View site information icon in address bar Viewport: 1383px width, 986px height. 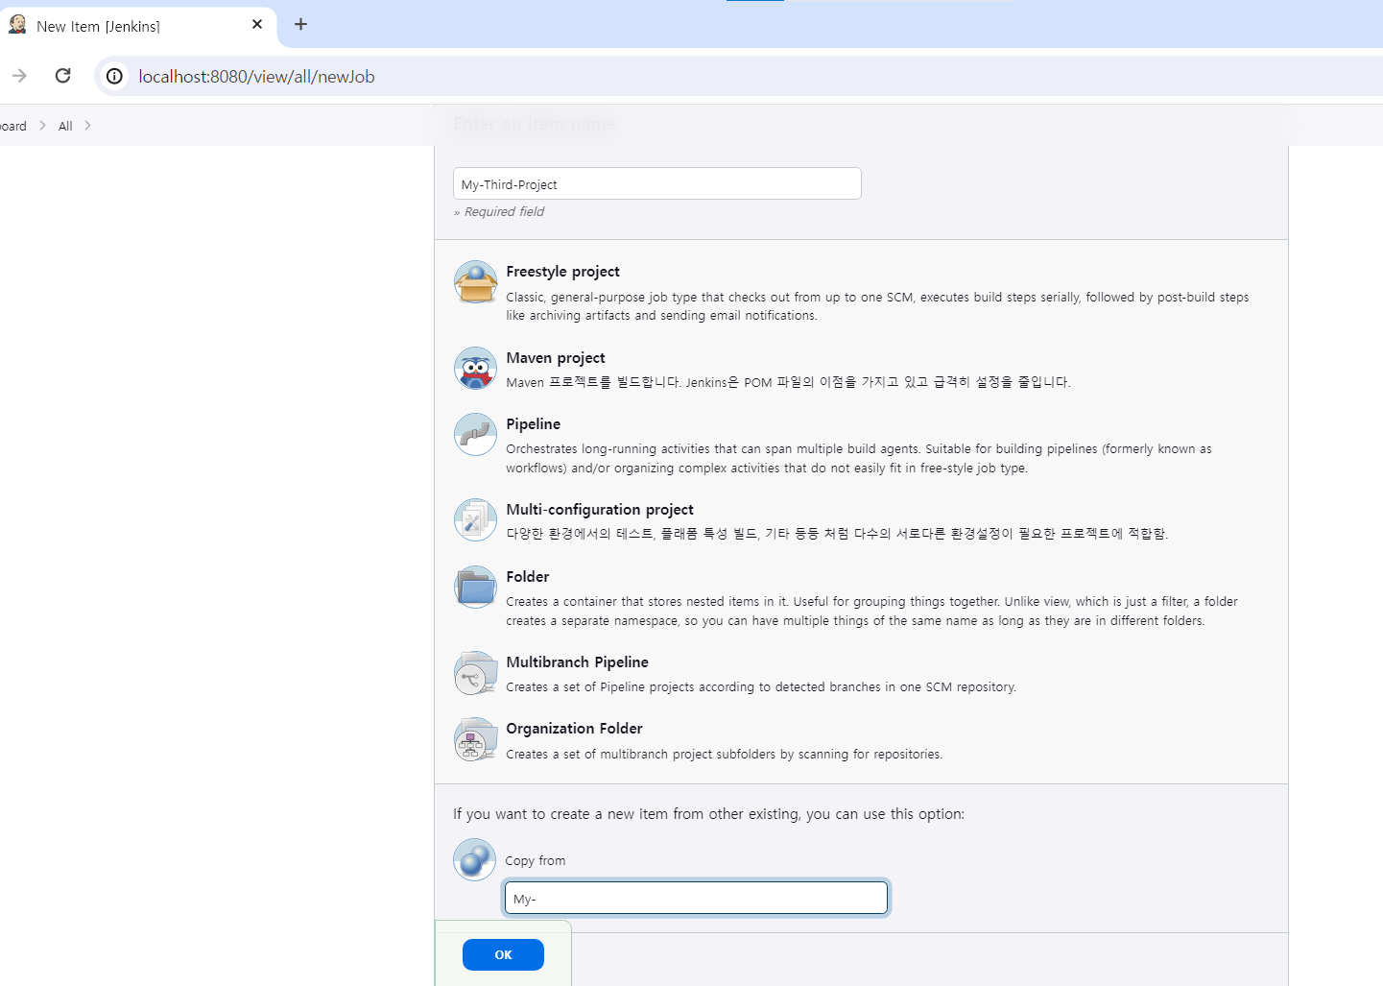click(x=114, y=76)
